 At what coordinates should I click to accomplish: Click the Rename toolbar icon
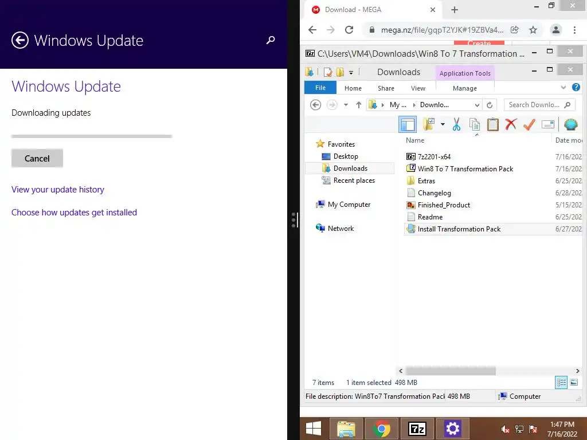point(547,124)
